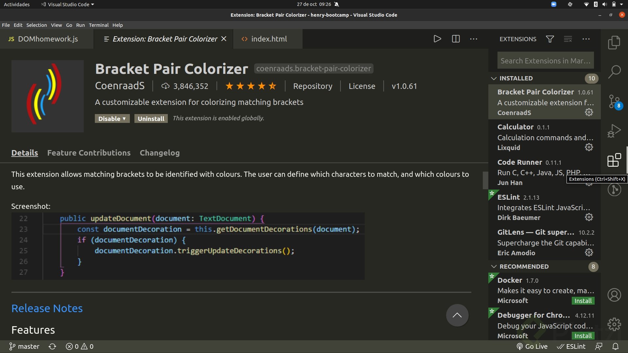Click the scroll-to-top arrow button
The image size is (628, 353).
point(457,315)
